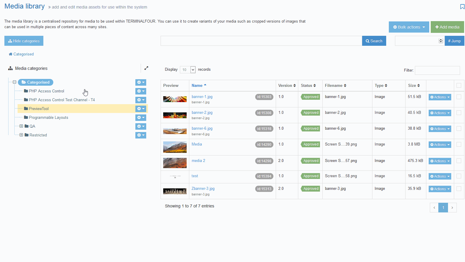Click the banner-2.jpg preview thumbnail
This screenshot has height=262, width=465.
point(175,115)
